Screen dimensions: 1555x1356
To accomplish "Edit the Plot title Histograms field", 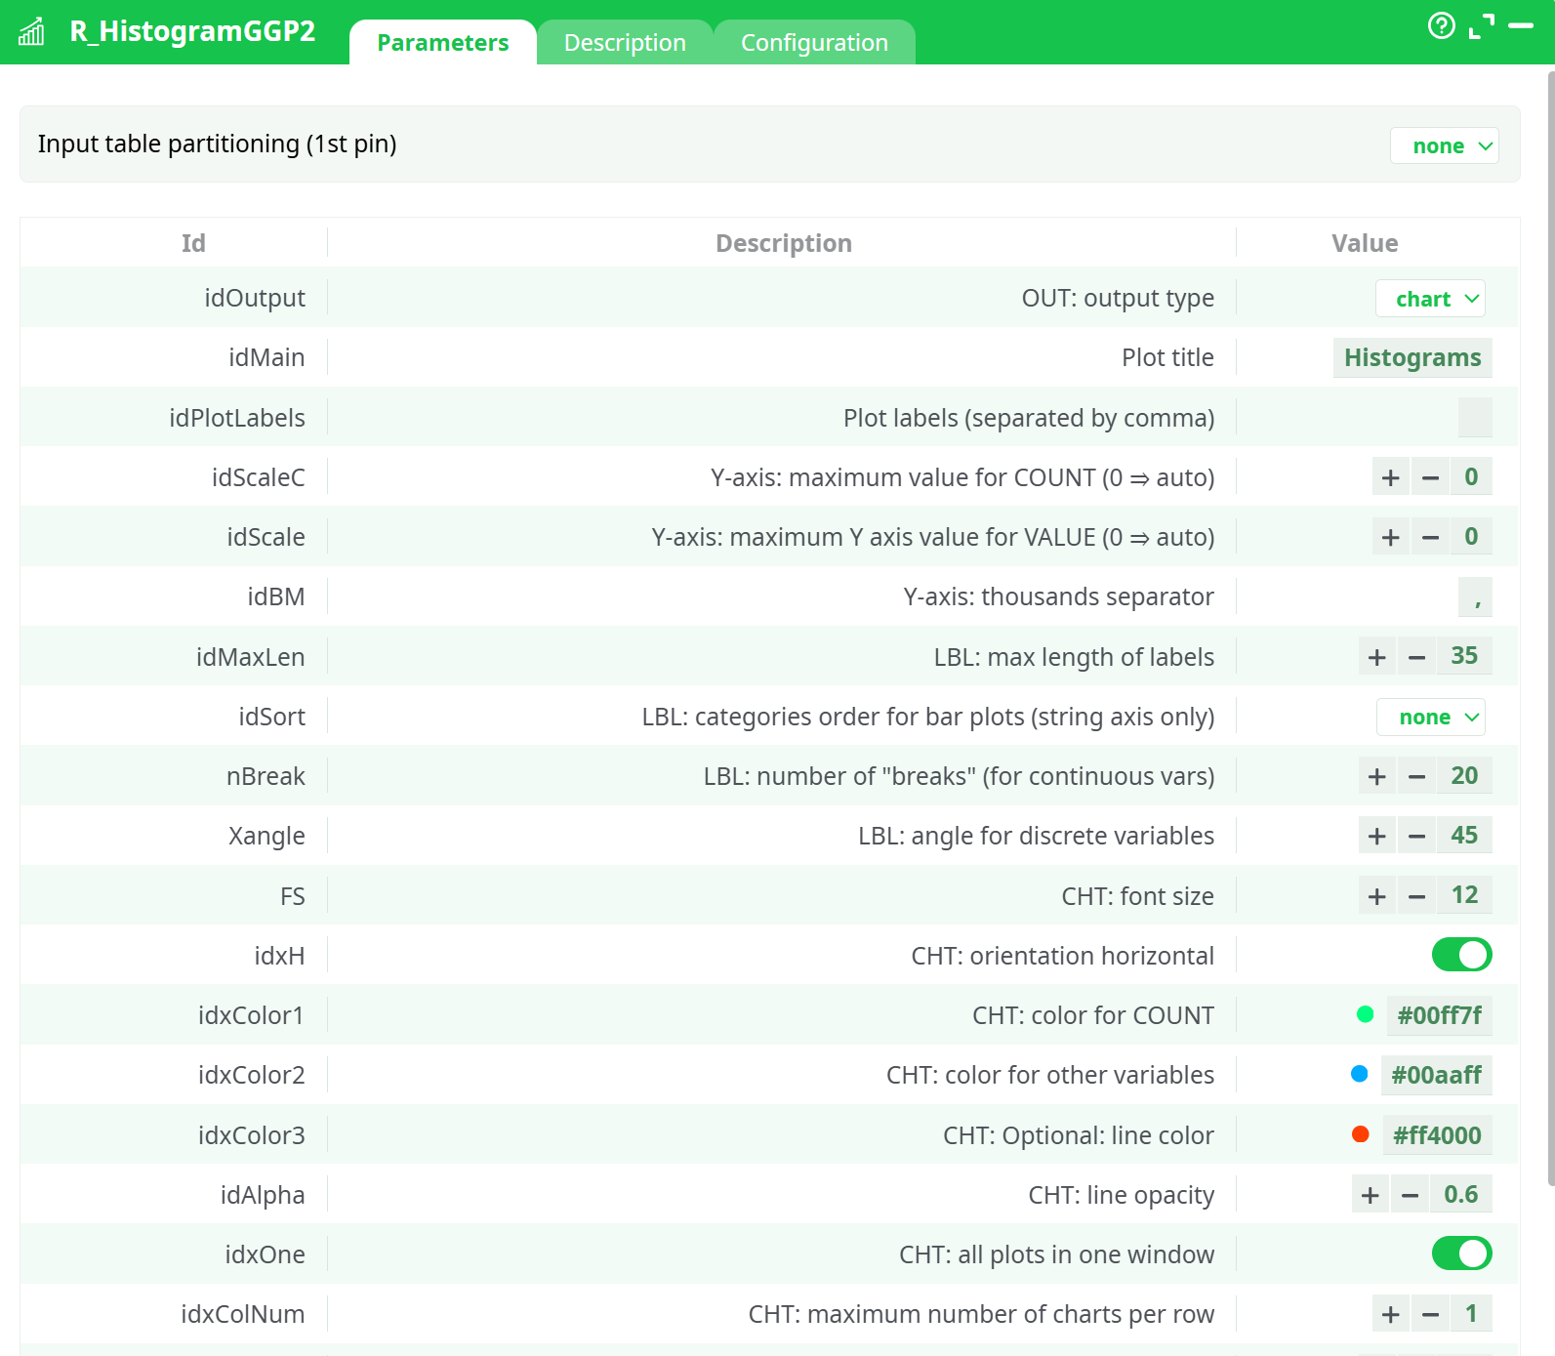I will pos(1412,357).
